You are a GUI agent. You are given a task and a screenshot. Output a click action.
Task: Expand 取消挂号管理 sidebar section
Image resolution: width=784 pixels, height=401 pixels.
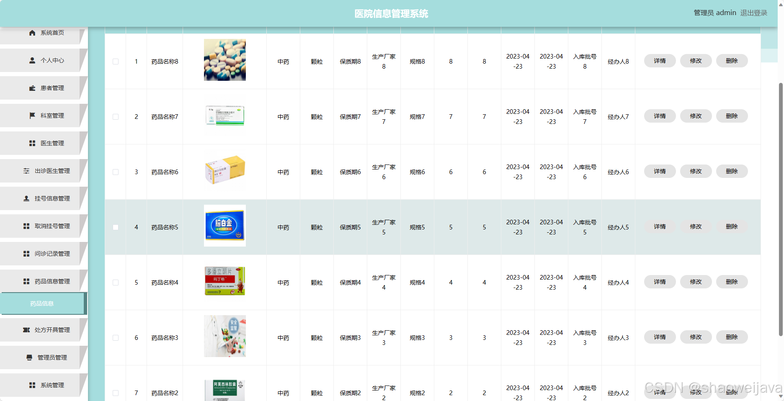[44, 226]
